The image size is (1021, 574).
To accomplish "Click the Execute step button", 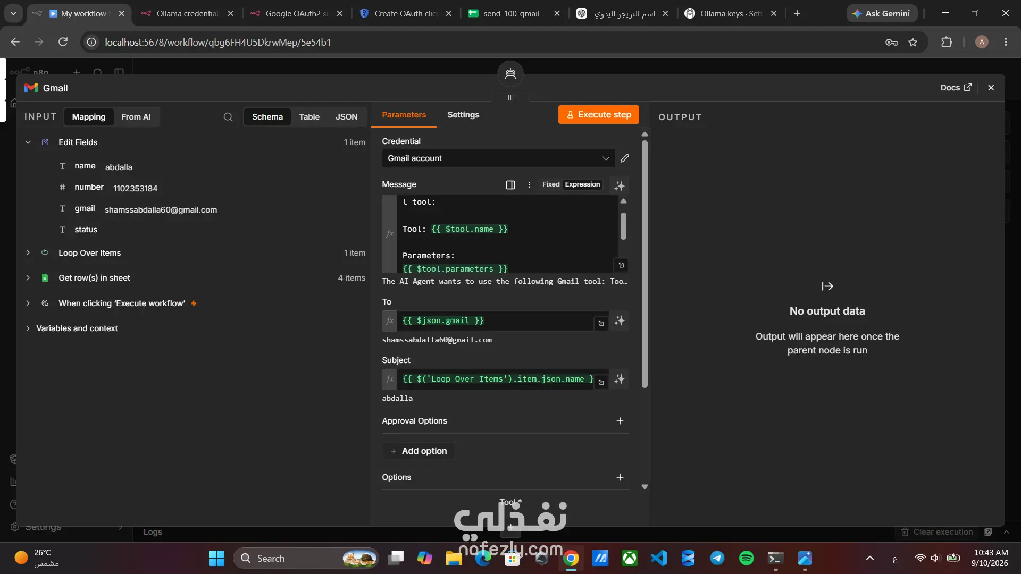I will coord(599,115).
